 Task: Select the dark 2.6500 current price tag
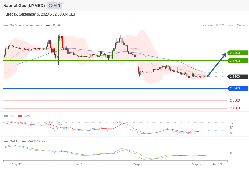click(x=238, y=77)
